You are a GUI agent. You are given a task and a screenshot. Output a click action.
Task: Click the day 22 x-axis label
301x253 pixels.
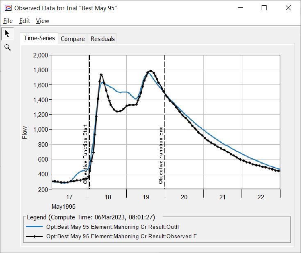click(x=260, y=197)
